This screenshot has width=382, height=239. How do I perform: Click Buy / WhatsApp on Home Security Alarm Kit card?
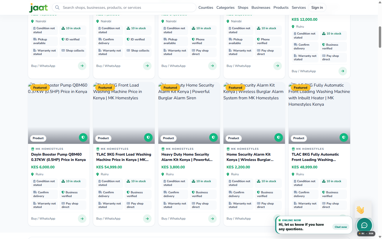tap(238, 219)
